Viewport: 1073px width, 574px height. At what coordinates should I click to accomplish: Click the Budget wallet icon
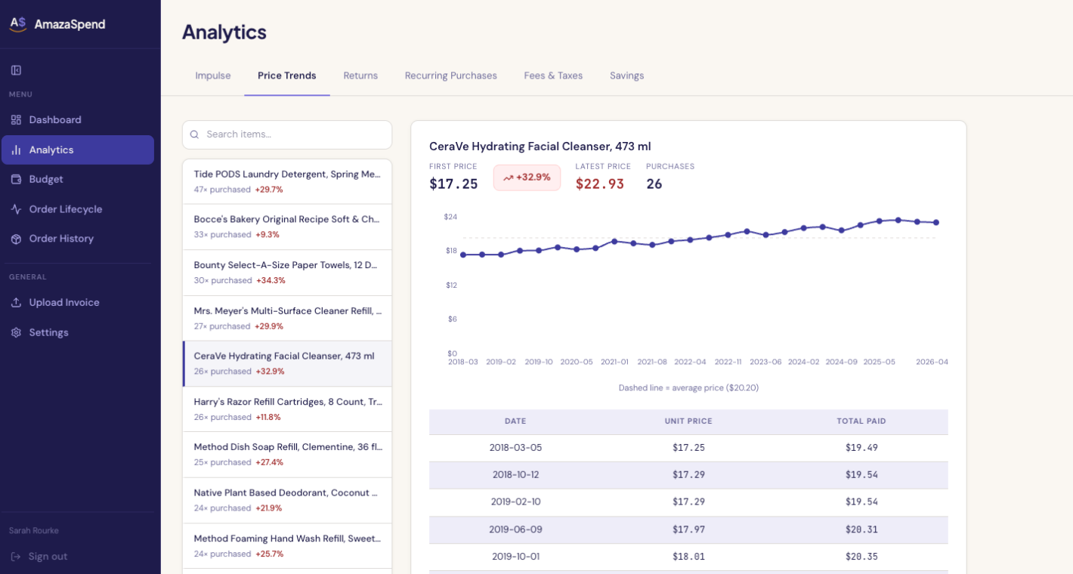click(x=16, y=179)
